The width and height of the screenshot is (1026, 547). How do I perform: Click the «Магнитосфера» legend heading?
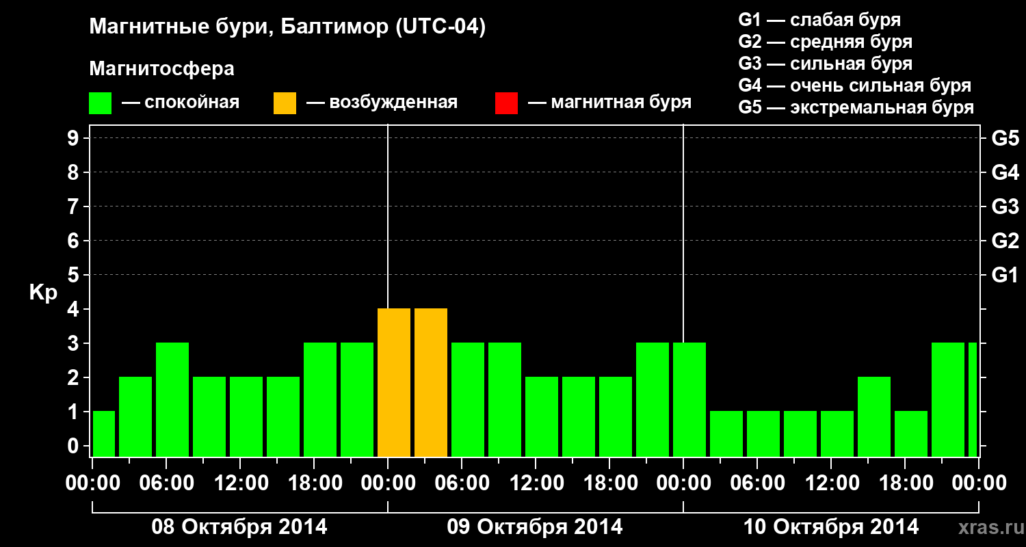point(161,69)
